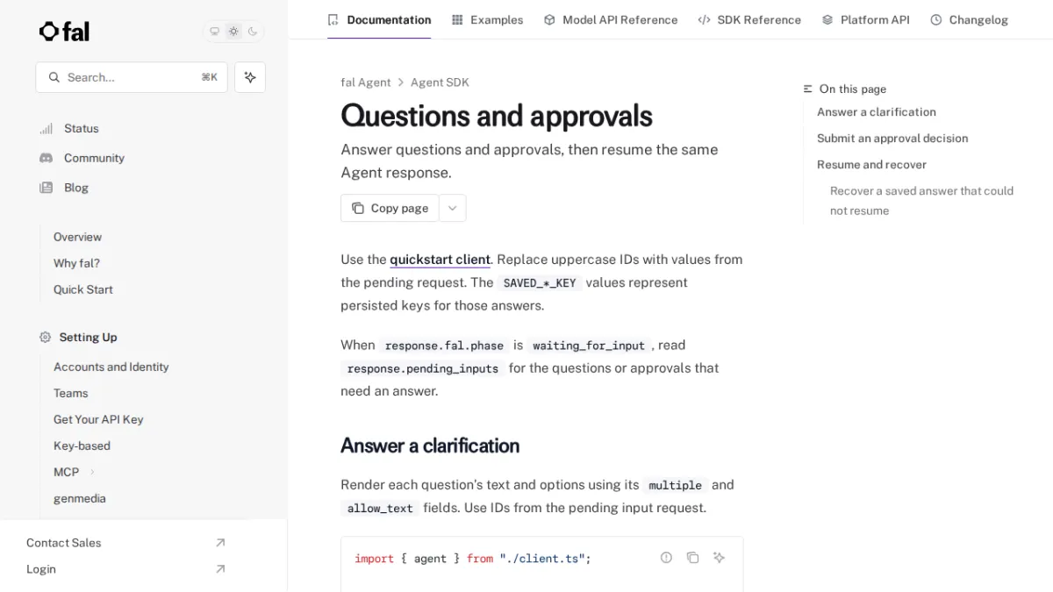The width and height of the screenshot is (1053, 592).
Task: Click Contact Sales link
Action: [63, 543]
